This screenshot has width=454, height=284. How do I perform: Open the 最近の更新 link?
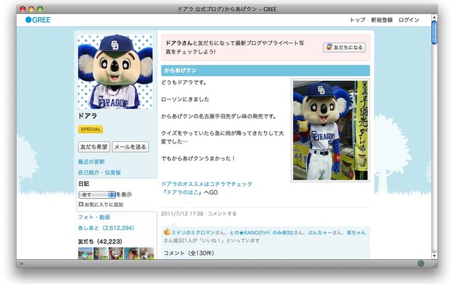[92, 162]
